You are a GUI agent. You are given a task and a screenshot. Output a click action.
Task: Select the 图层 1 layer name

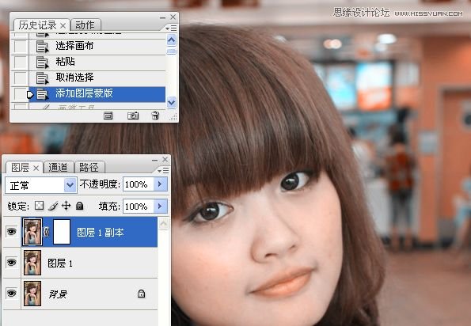pos(60,263)
